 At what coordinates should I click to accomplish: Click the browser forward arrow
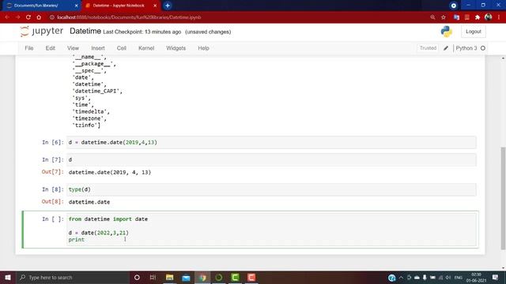[17, 17]
